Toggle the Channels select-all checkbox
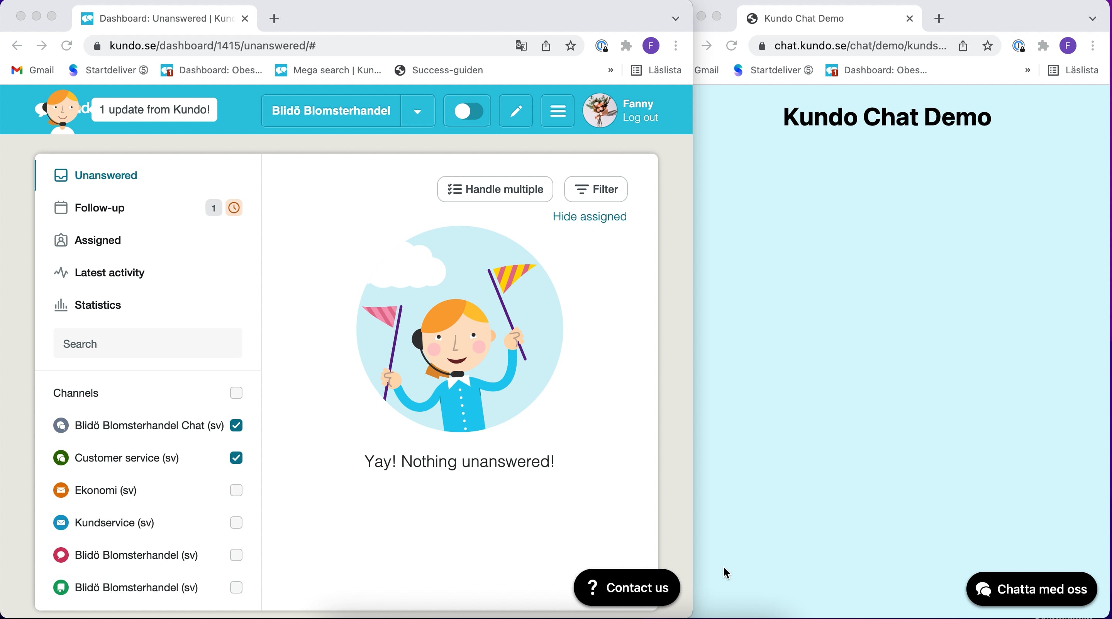This screenshot has width=1112, height=619. click(x=236, y=393)
